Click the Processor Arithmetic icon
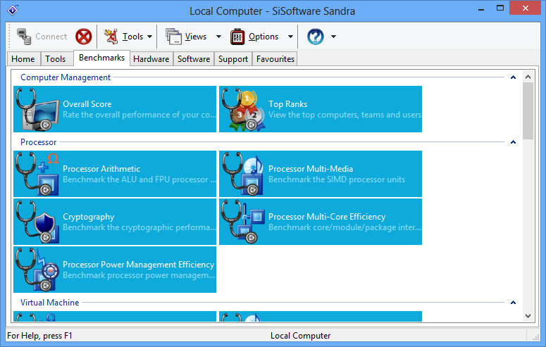Image resolution: width=546 pixels, height=347 pixels. (37, 174)
